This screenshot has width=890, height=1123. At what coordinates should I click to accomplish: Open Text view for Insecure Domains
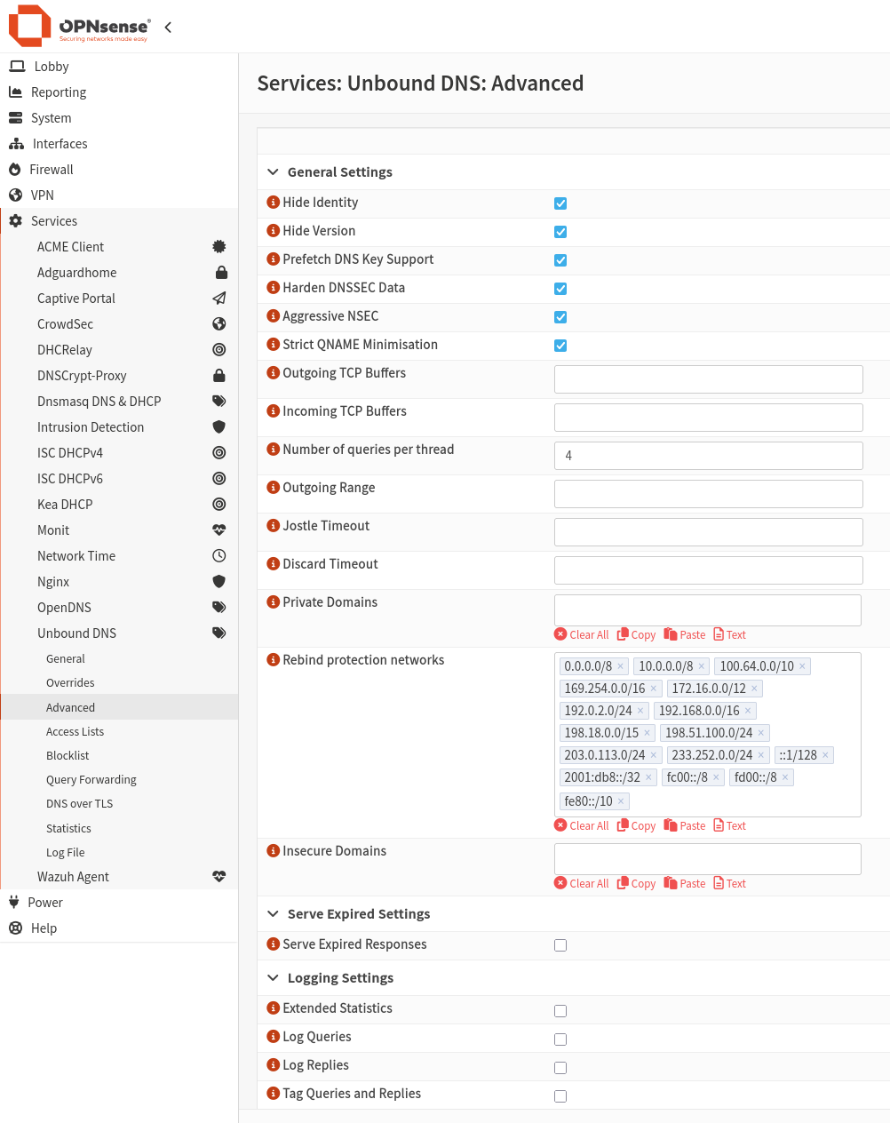click(x=730, y=884)
